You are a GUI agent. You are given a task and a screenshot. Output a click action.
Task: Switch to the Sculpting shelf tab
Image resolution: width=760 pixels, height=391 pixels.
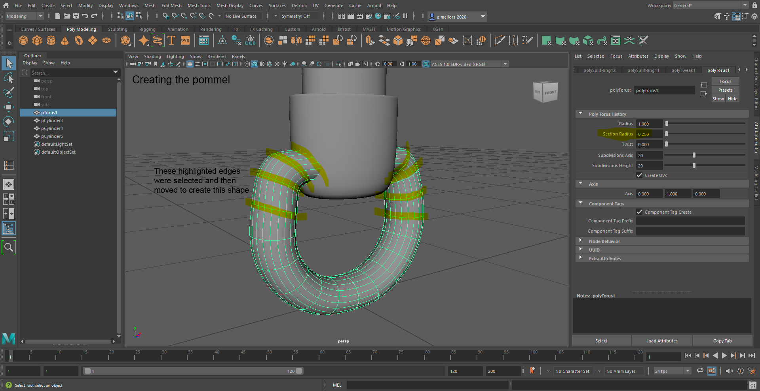[x=118, y=29]
